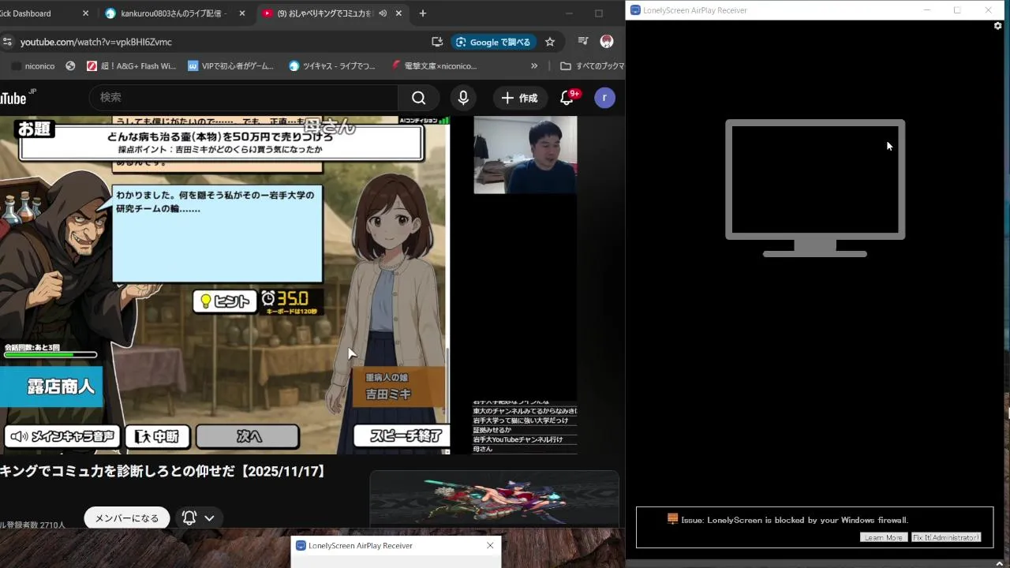This screenshot has height=568, width=1010.
Task: Close the YouTube おしゃべりキング tab
Action: pyautogui.click(x=400, y=13)
